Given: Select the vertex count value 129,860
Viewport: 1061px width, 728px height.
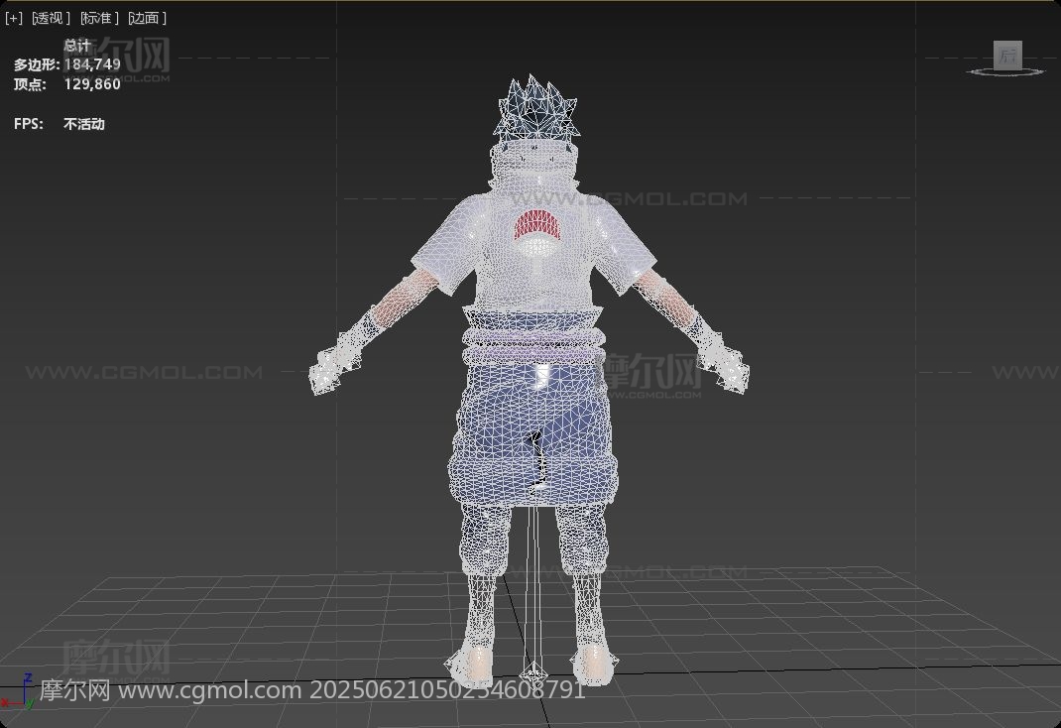Looking at the screenshot, I should click(x=92, y=84).
